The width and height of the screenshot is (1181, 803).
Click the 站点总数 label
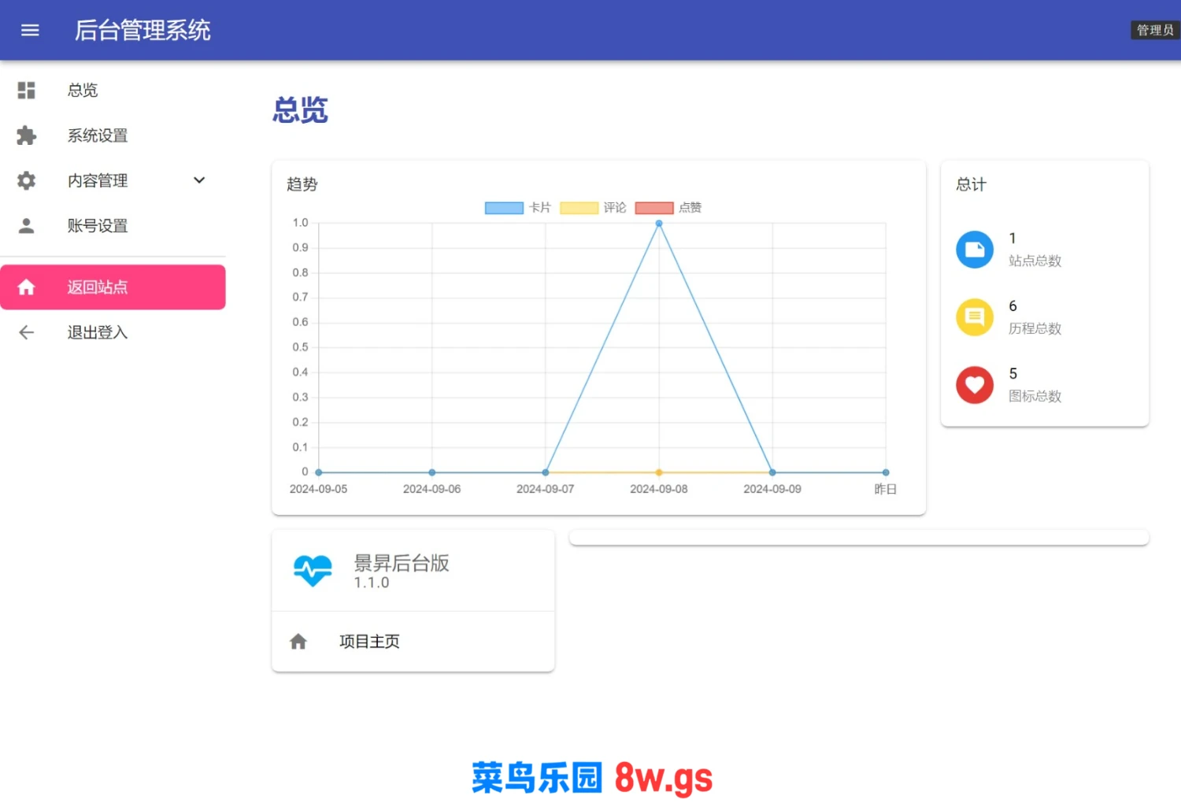1035,261
